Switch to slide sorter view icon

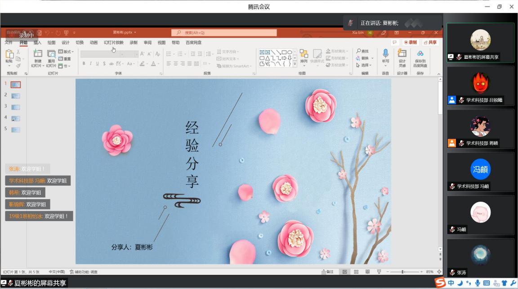(356, 272)
